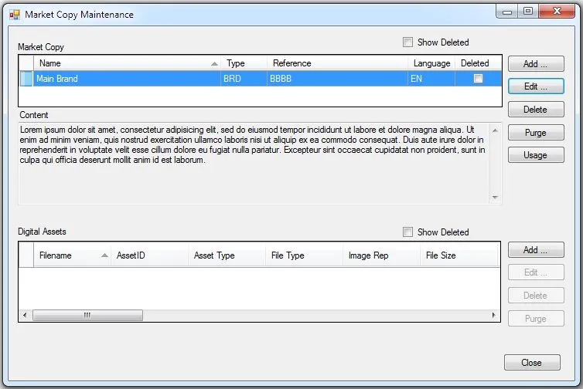The height and width of the screenshot is (389, 583).
Task: Edit the selected Main Brand copy
Action: click(535, 86)
